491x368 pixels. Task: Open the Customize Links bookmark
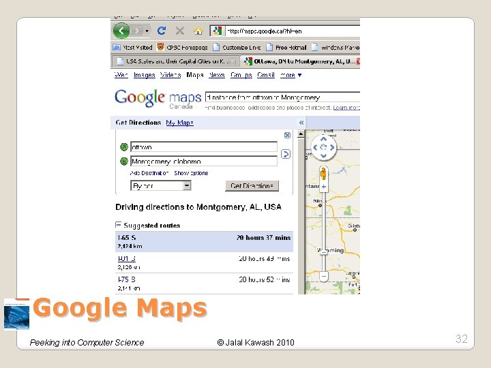(x=237, y=47)
